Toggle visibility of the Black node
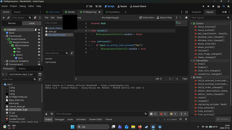The width and height of the screenshot is (232, 130). pos(39,33)
